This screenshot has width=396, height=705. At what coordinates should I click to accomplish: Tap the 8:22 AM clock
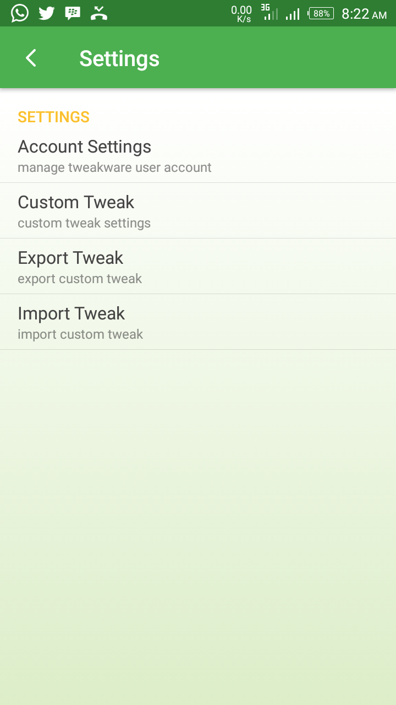click(364, 14)
